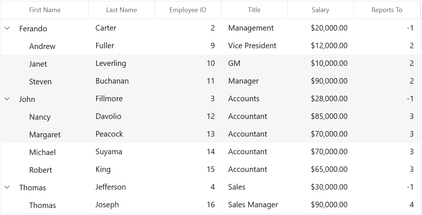Click Employee ID 9 cell
Screen dimensions: 422x215
[188, 46]
